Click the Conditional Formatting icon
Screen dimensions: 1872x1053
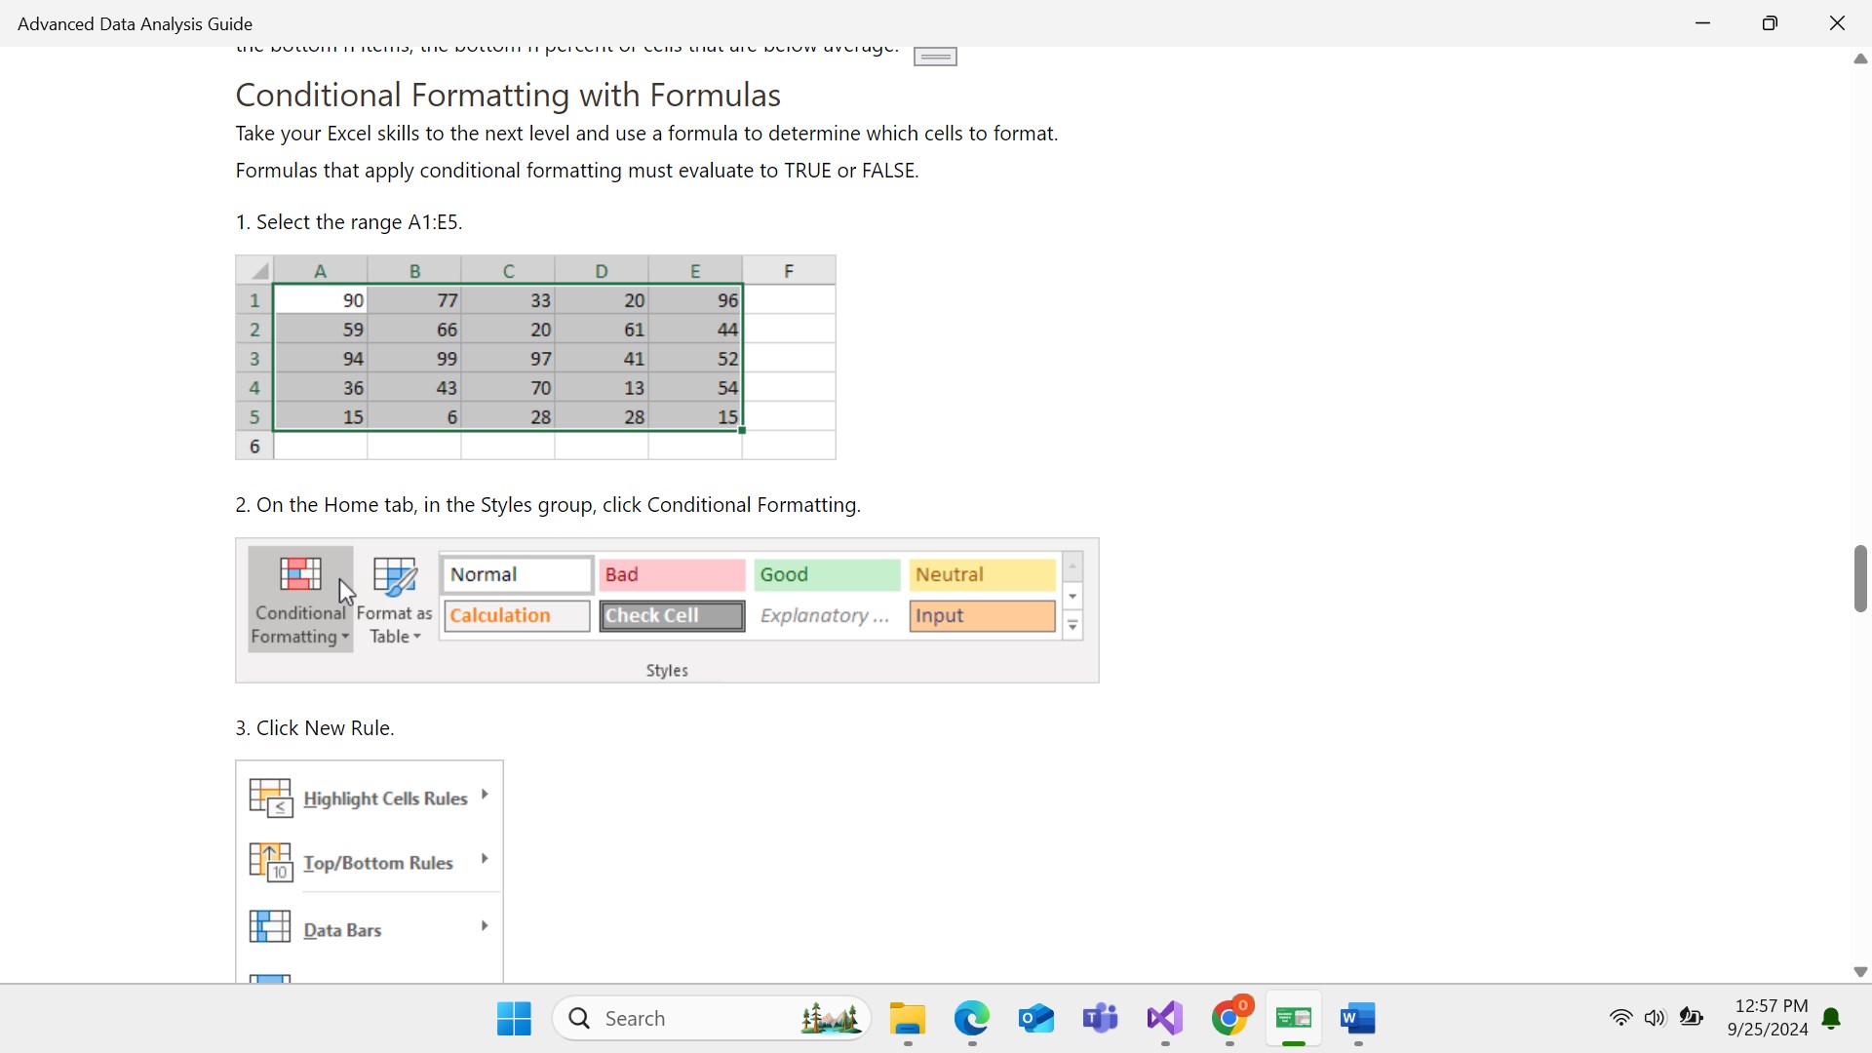click(299, 575)
